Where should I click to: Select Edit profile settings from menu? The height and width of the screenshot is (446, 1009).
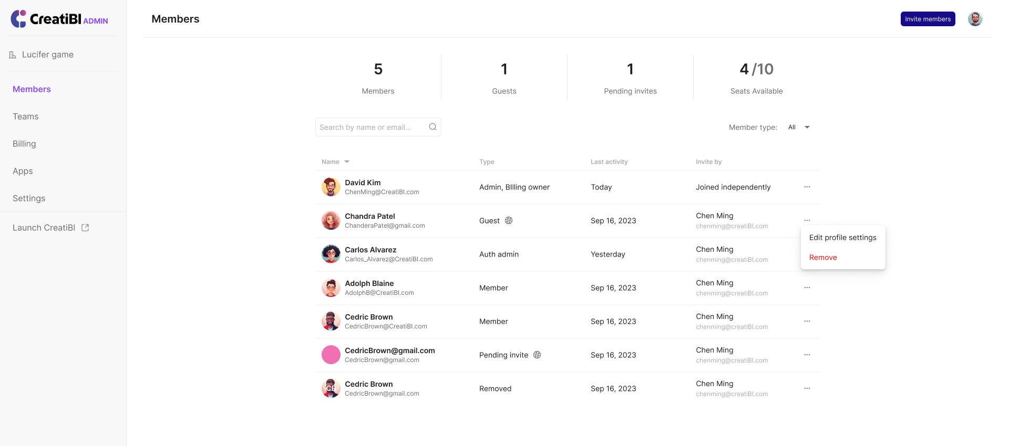[x=842, y=238]
